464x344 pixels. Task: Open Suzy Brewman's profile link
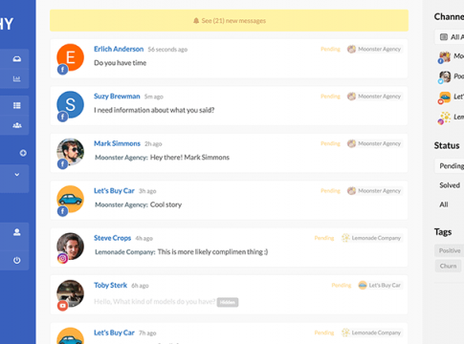coord(117,97)
